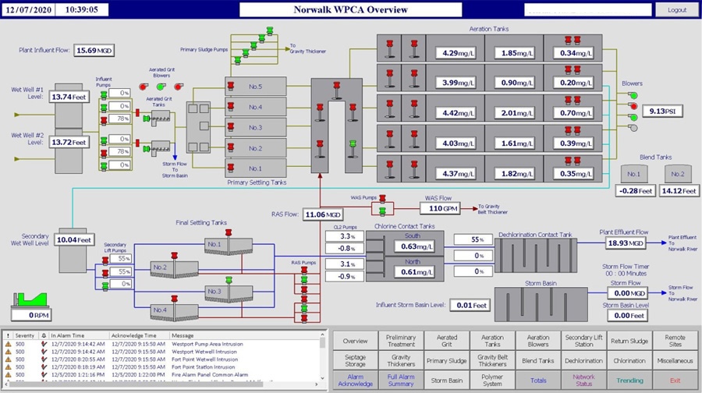Click the gray Blowers status icon
Viewport: 702px width, 393px height.
(633, 128)
